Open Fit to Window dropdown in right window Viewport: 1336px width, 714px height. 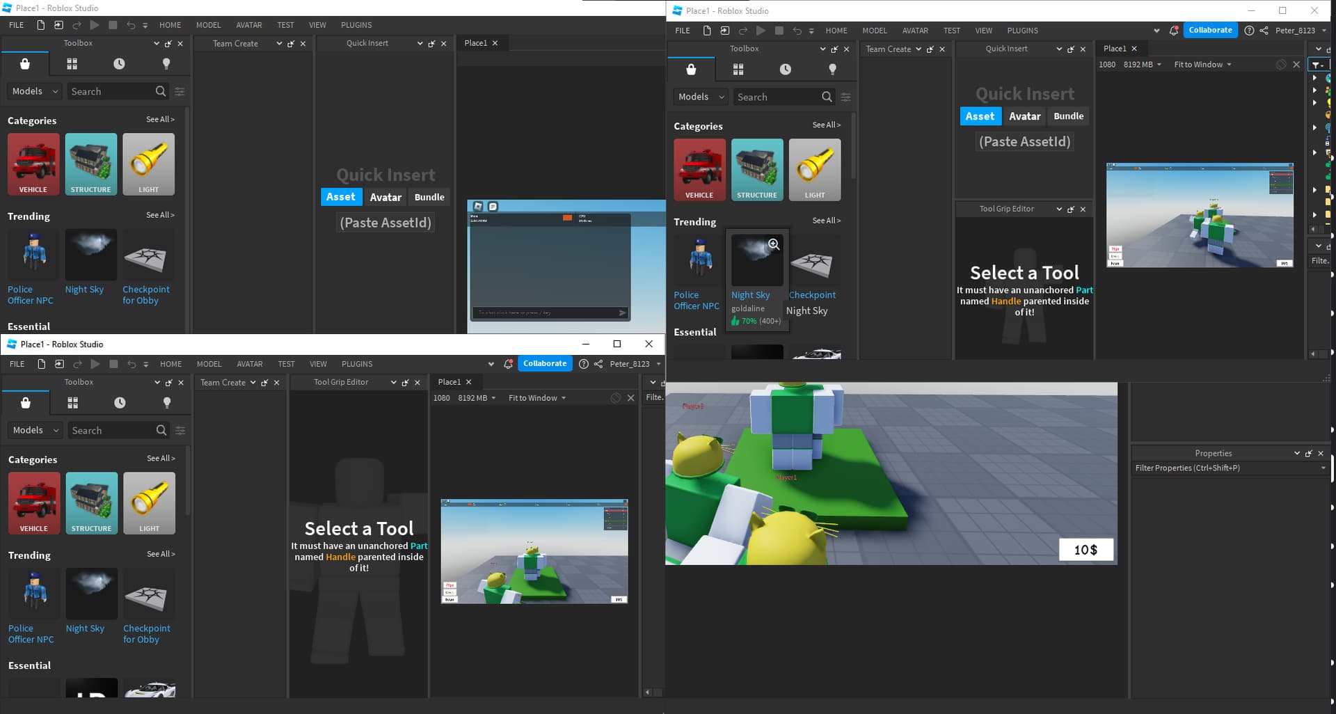coord(1202,65)
